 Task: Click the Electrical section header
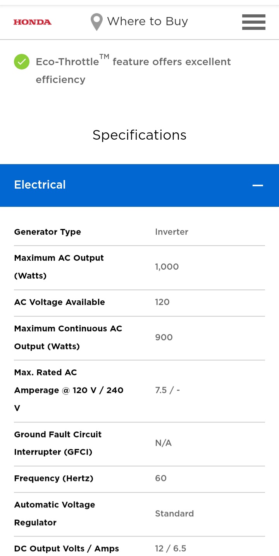(x=40, y=185)
